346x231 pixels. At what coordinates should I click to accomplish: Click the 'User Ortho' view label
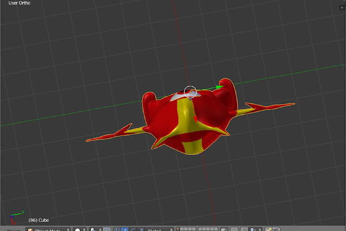(19, 3)
